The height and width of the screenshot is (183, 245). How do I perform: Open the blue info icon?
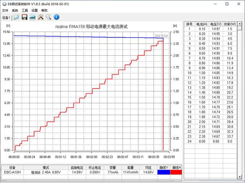coord(56,17)
